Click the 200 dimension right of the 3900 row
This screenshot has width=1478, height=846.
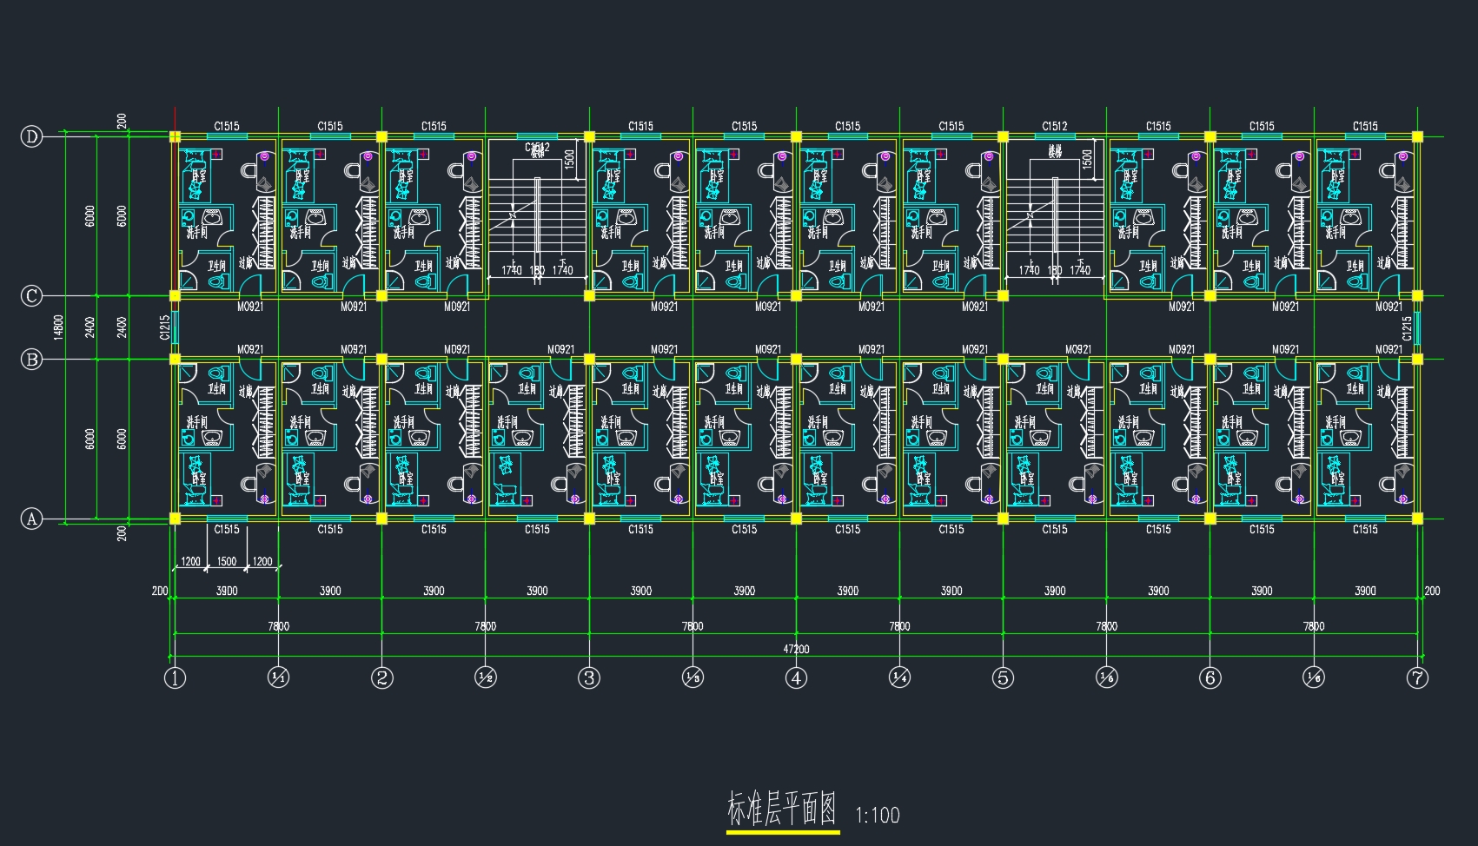click(1432, 591)
